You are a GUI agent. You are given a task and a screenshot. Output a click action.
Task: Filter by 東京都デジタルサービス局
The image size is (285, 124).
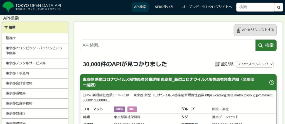pyautogui.click(x=35, y=63)
